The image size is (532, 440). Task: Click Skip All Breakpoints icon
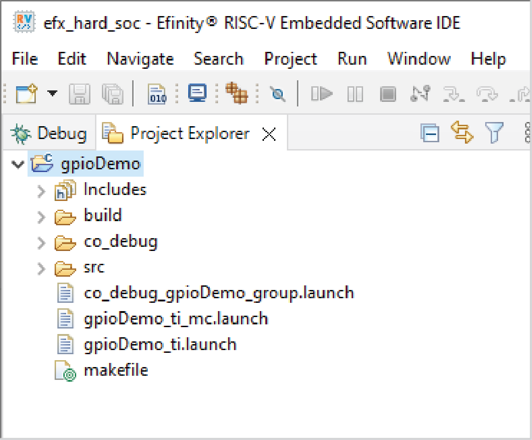(x=277, y=94)
